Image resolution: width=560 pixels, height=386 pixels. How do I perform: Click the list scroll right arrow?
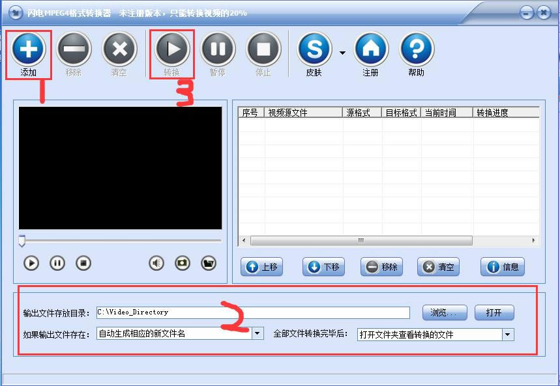point(534,240)
